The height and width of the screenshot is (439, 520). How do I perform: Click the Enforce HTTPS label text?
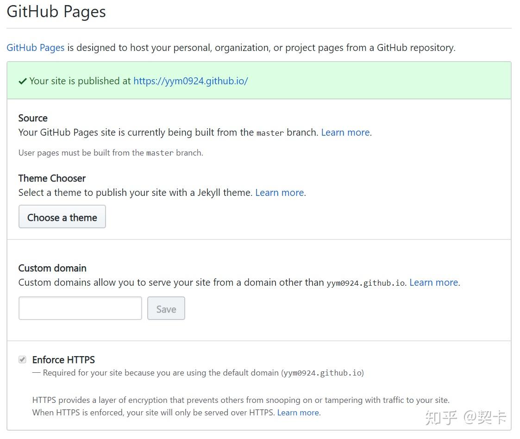tap(63, 360)
